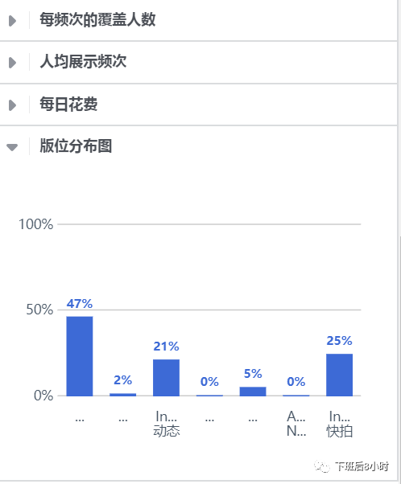Expand the 每日花费 section arrow
The height and width of the screenshot is (484, 401).
(12, 105)
